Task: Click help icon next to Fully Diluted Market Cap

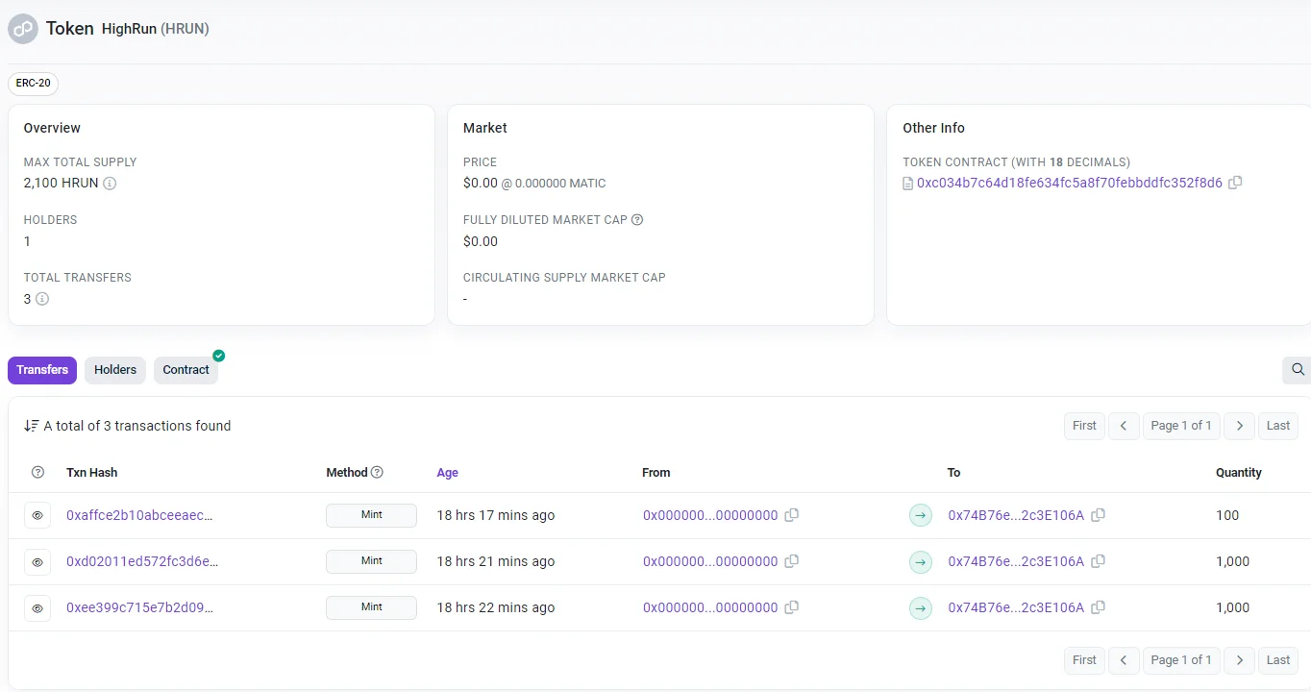Action: [x=637, y=219]
